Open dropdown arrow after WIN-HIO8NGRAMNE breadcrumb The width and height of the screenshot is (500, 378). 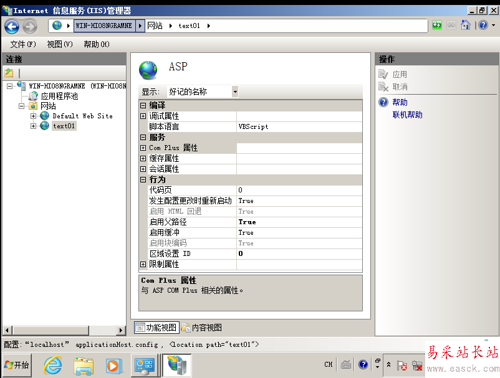point(140,26)
